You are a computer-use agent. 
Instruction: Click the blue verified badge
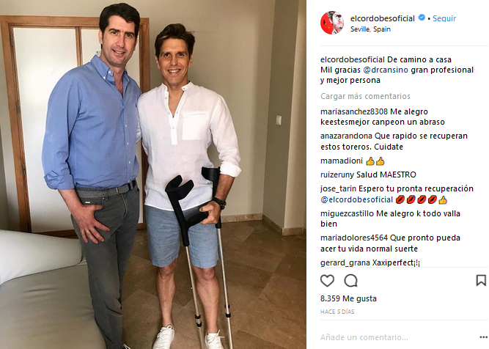pyautogui.click(x=422, y=18)
